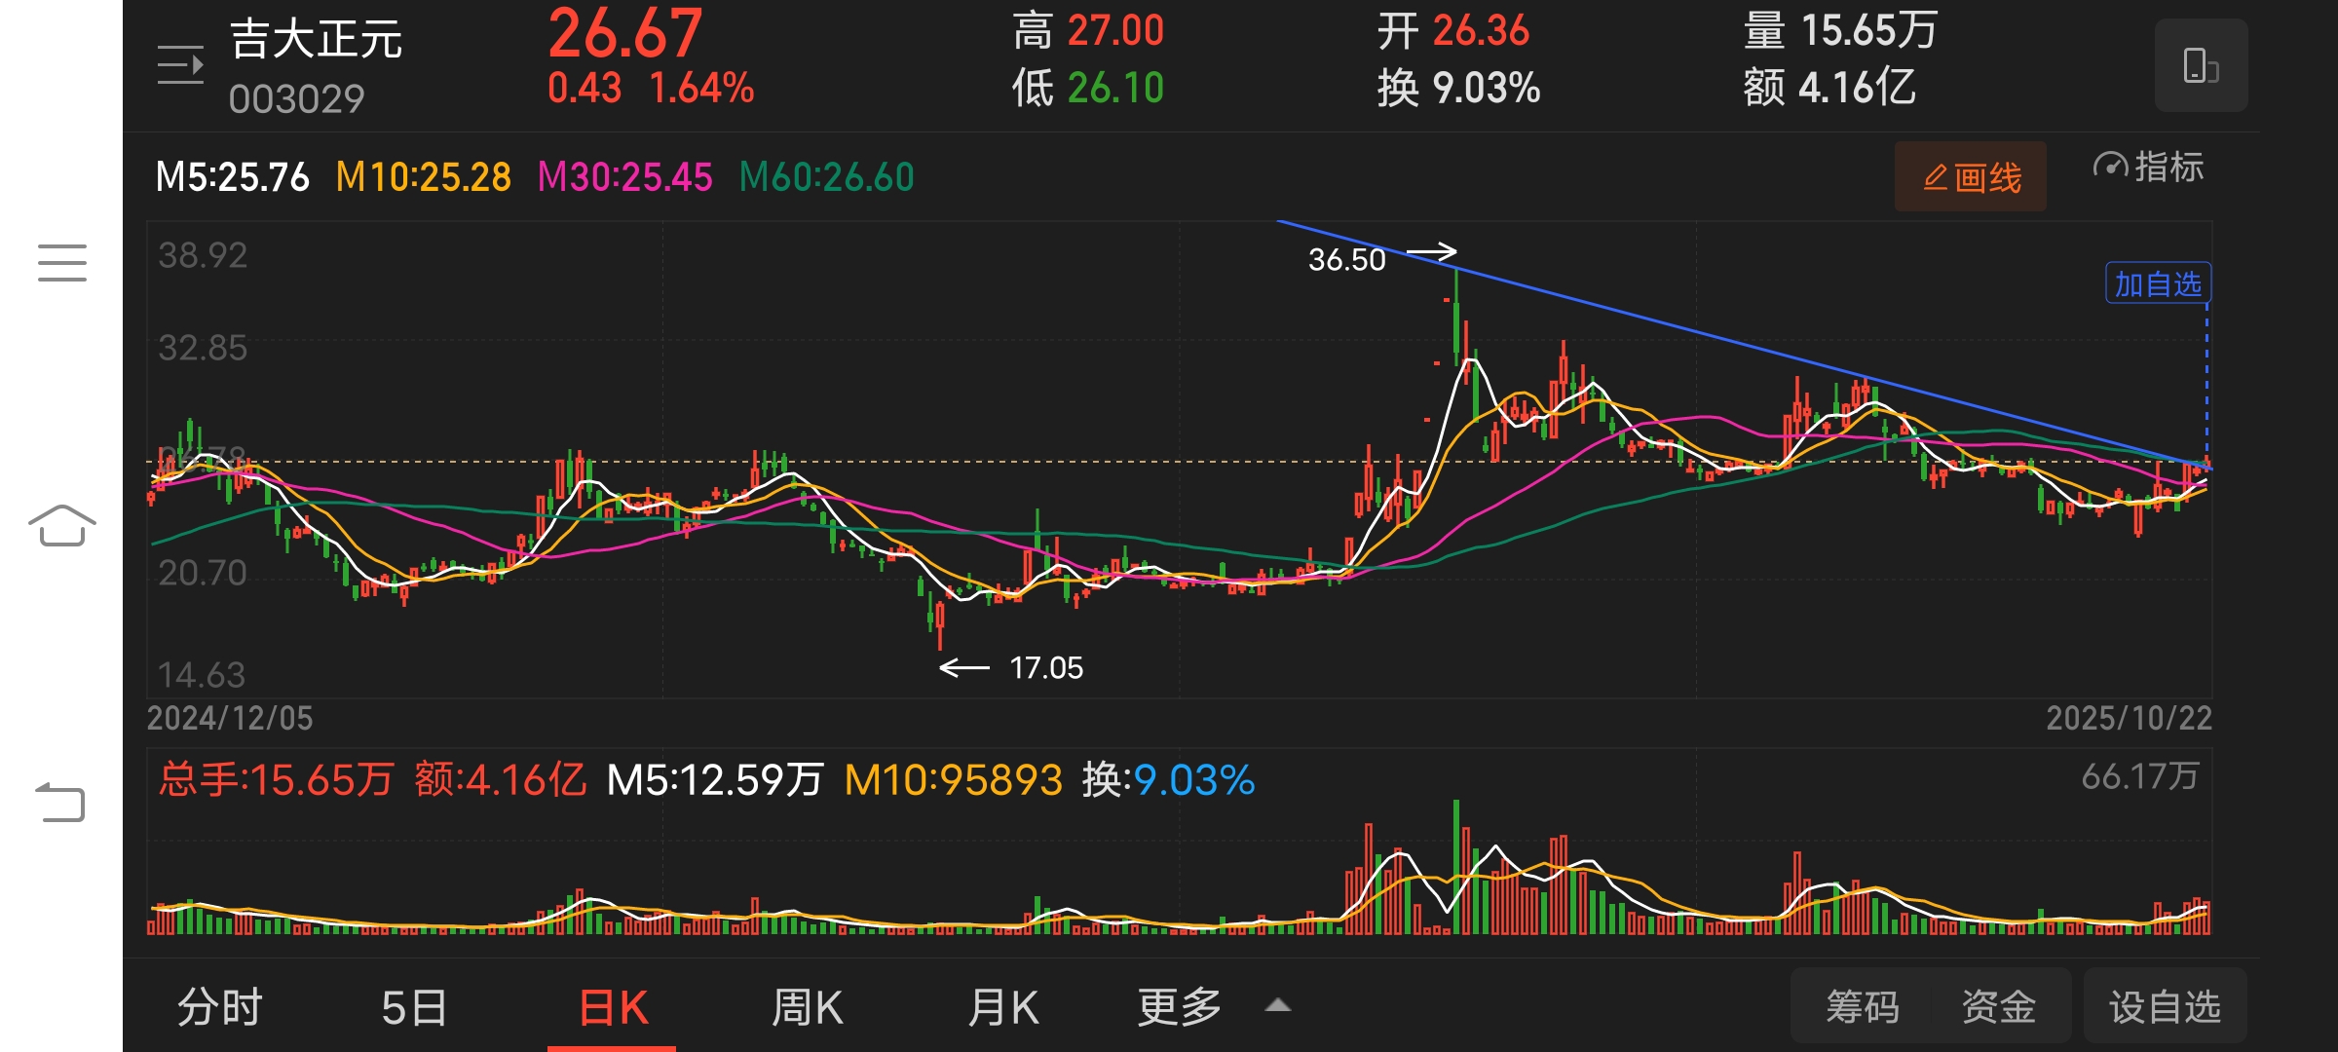Tap the back arrow icon on left sidebar

(x=60, y=802)
